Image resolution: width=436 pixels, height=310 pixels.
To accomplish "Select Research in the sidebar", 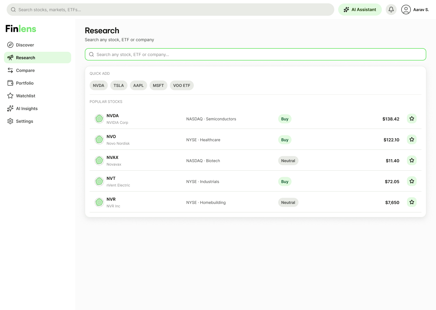I will pos(38,58).
